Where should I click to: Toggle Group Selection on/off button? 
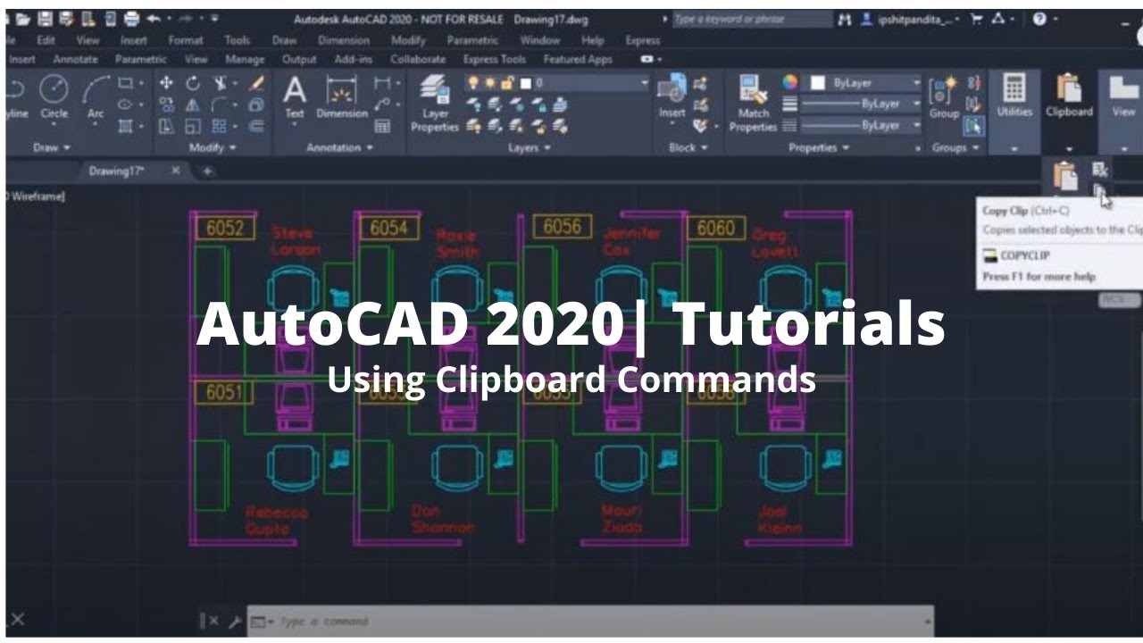point(973,126)
